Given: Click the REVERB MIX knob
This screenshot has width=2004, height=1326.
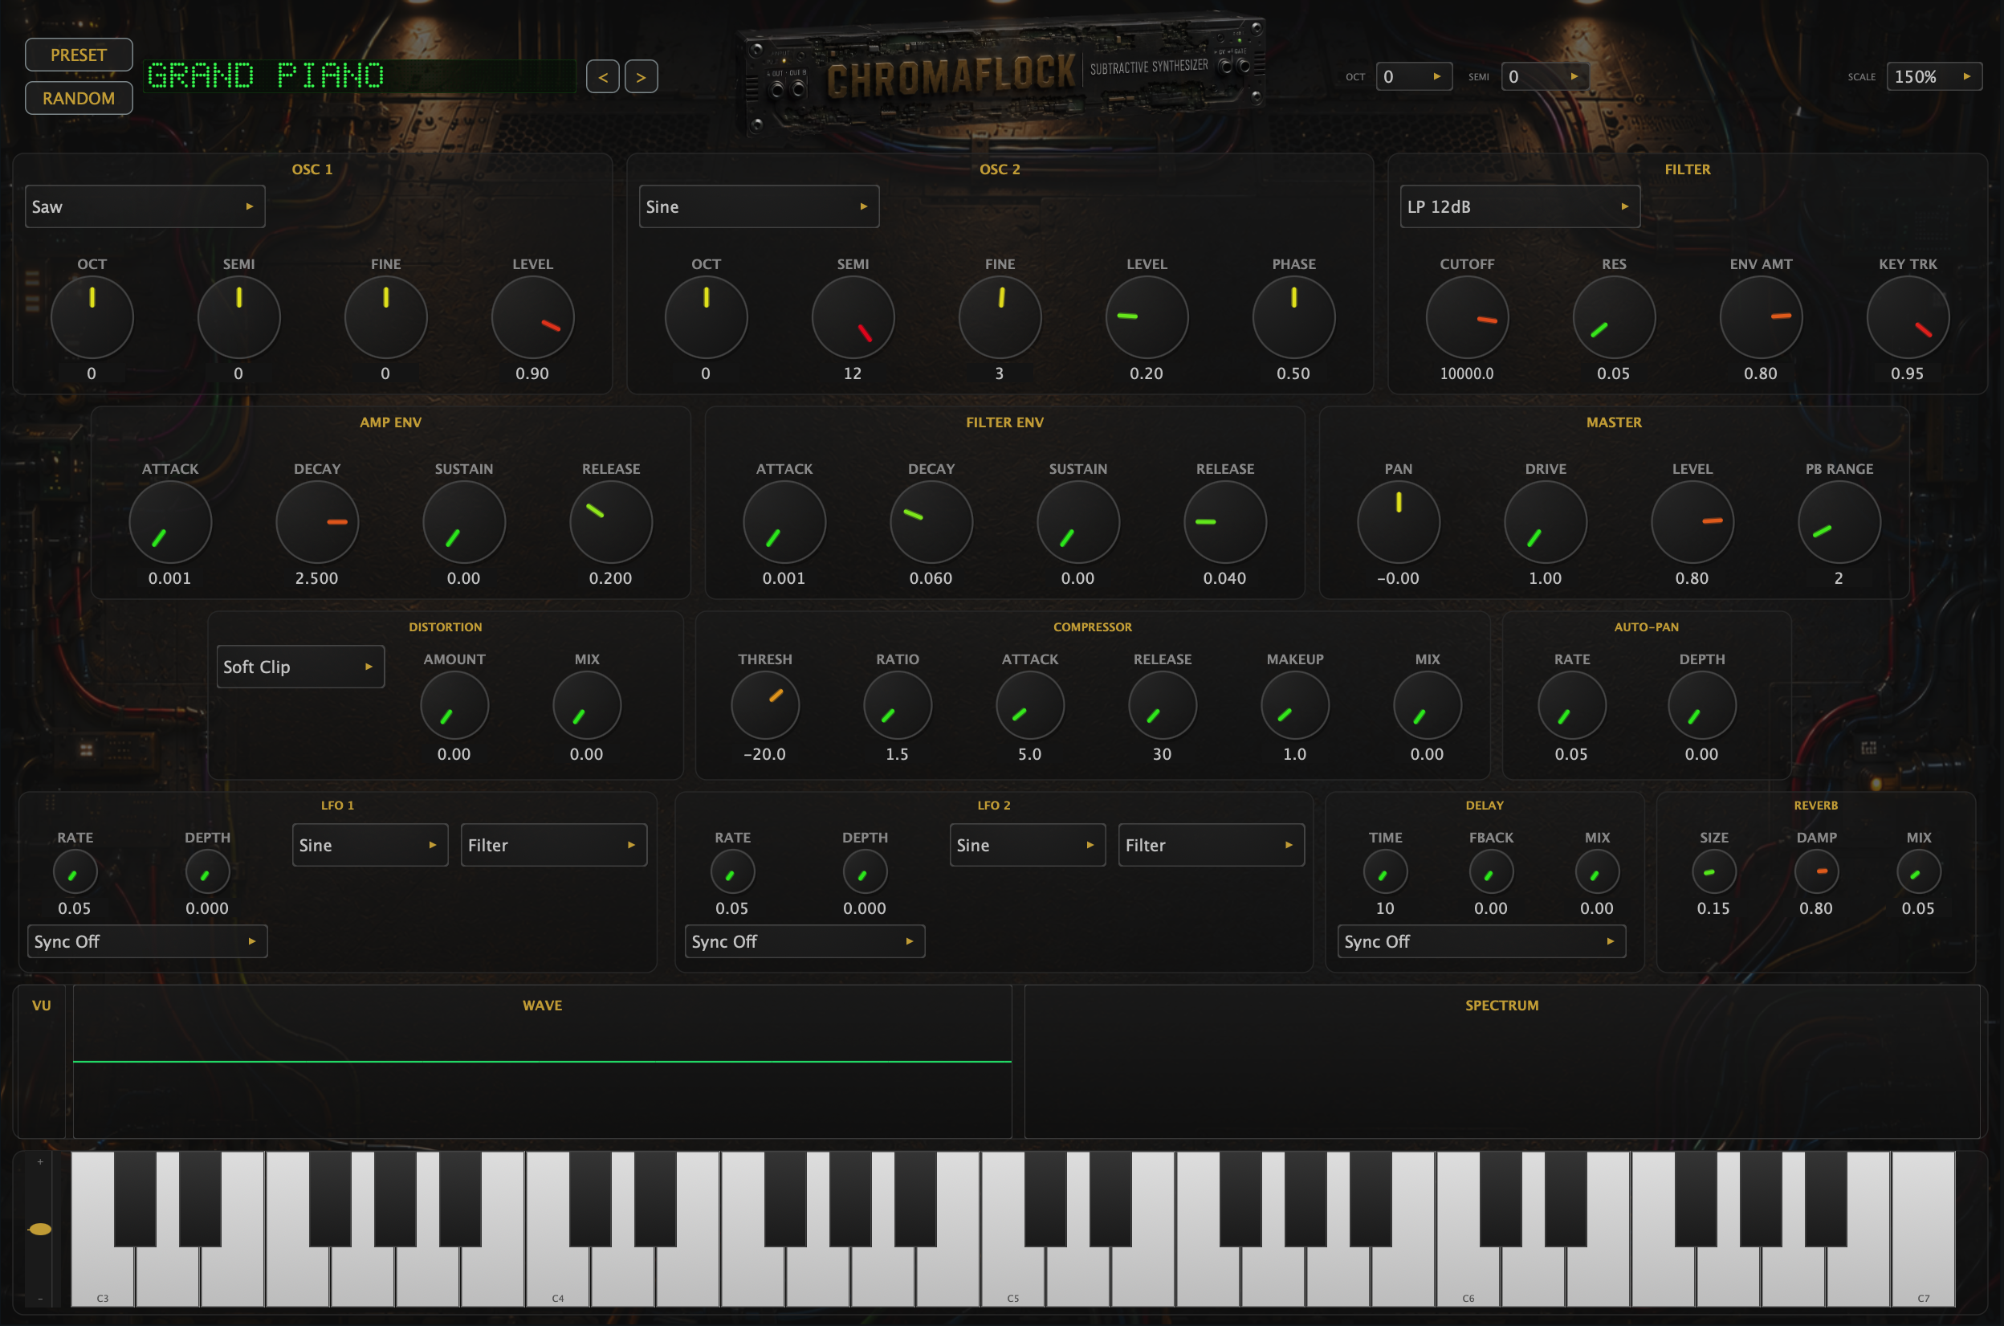Looking at the screenshot, I should pyautogui.click(x=1919, y=872).
